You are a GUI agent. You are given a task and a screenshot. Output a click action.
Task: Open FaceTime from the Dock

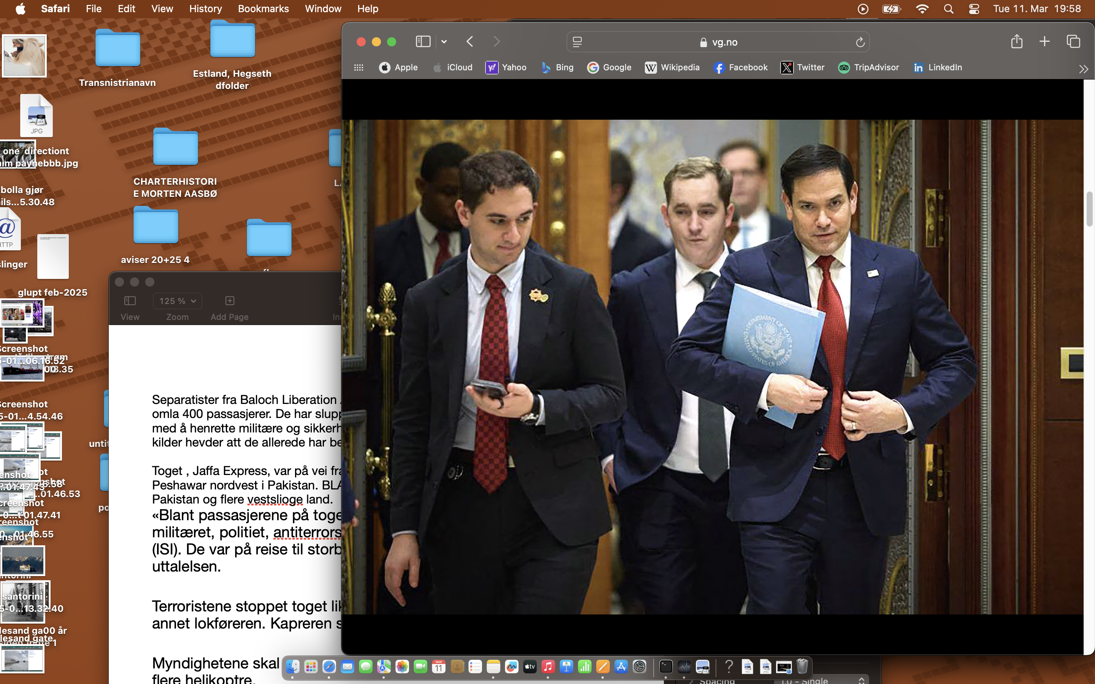[421, 667]
